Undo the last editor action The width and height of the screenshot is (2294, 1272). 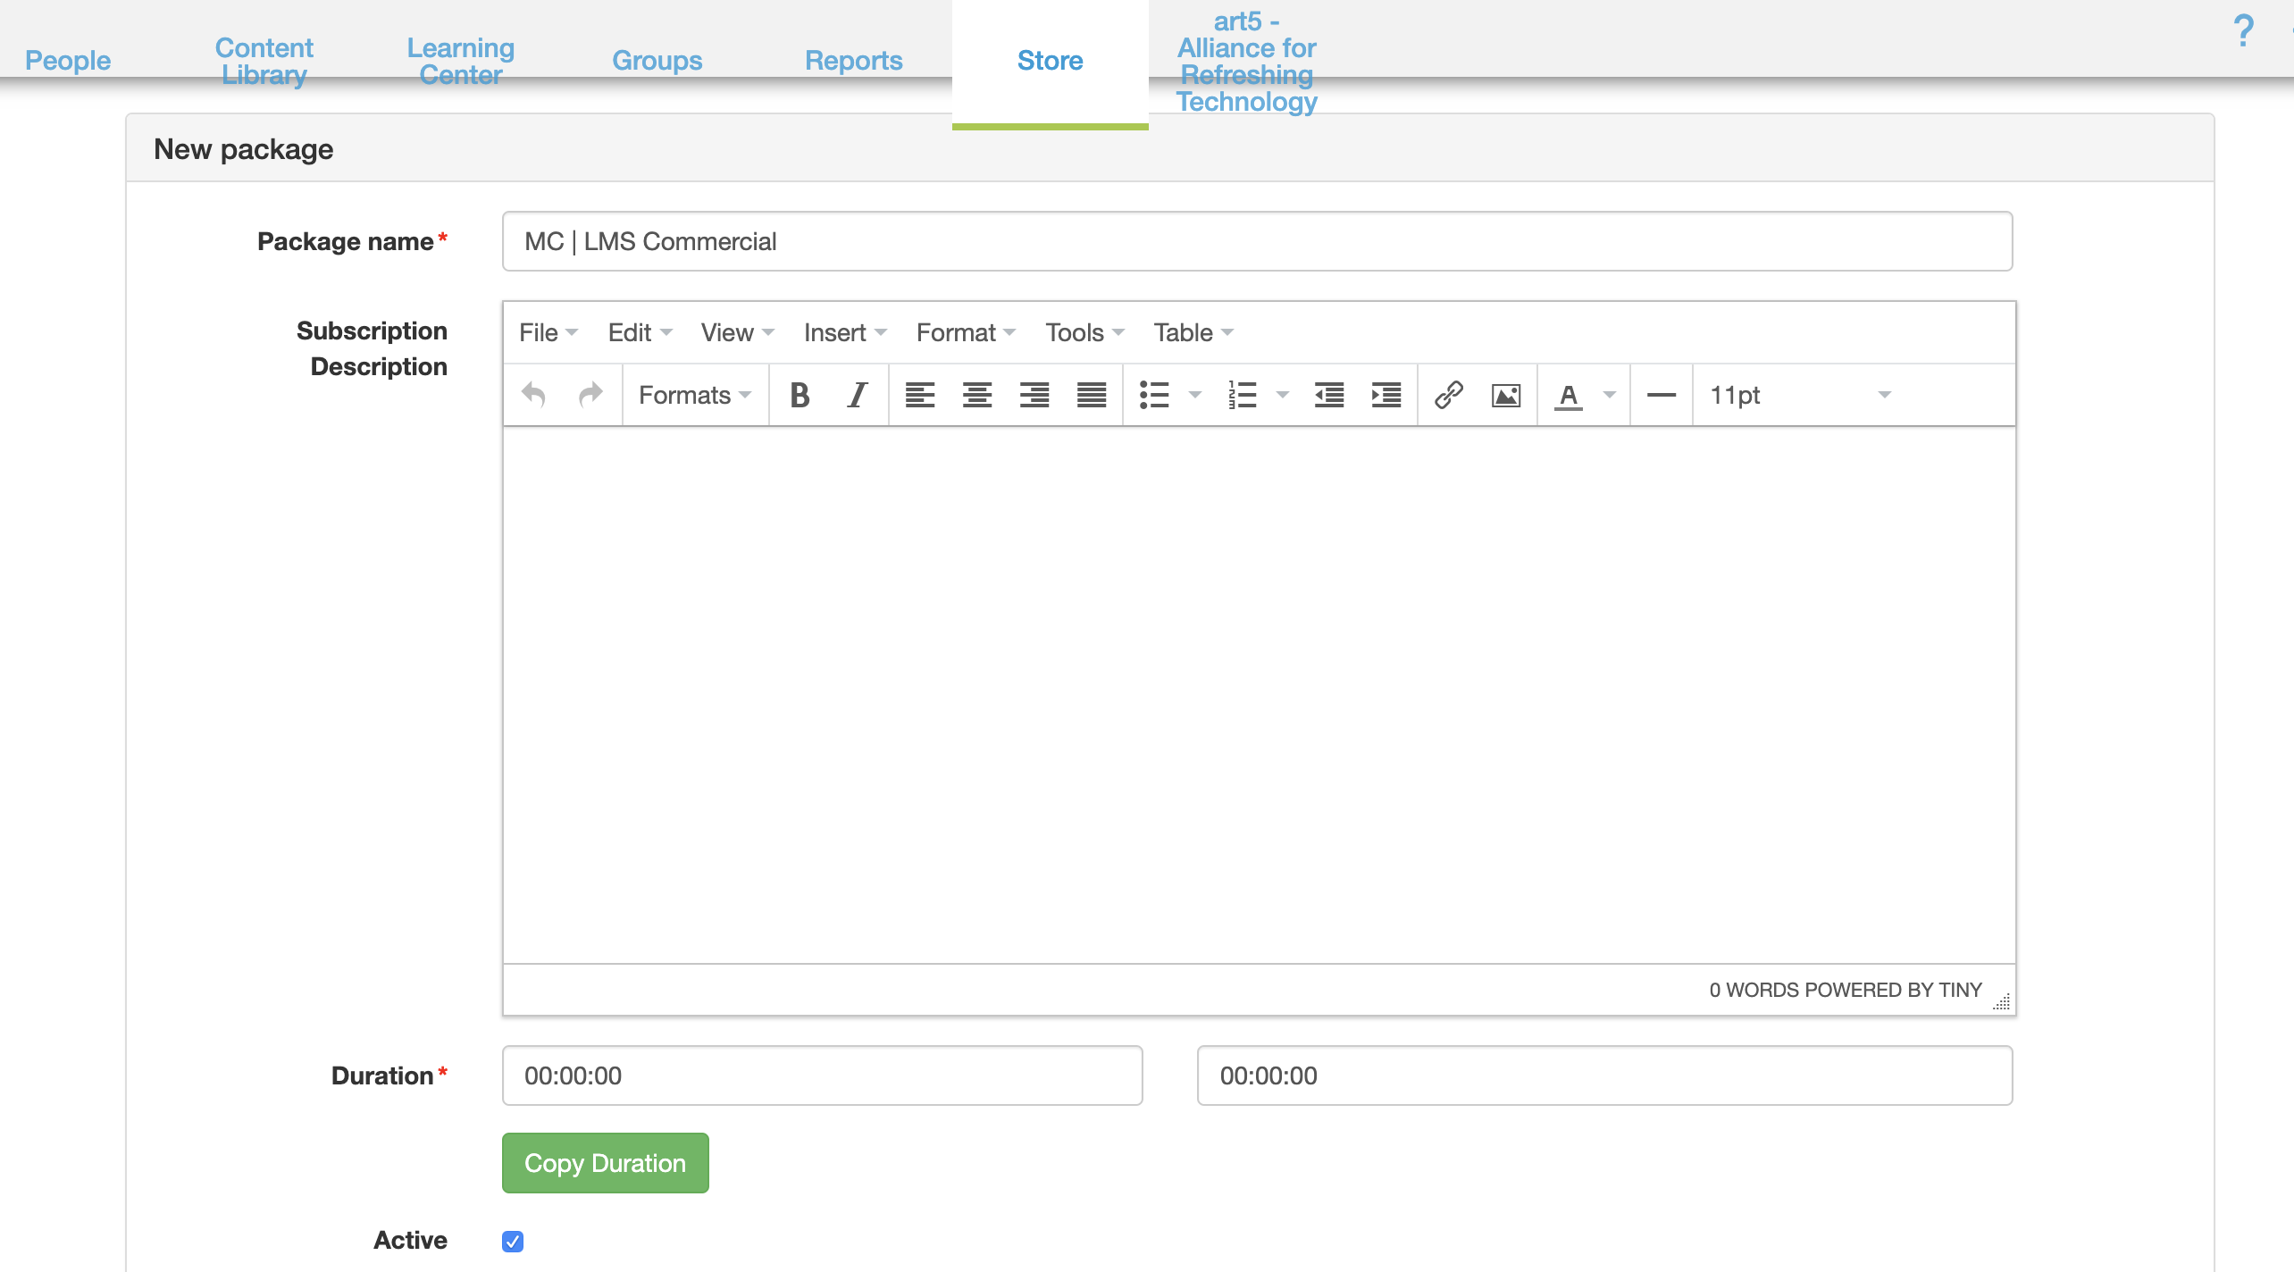[534, 395]
